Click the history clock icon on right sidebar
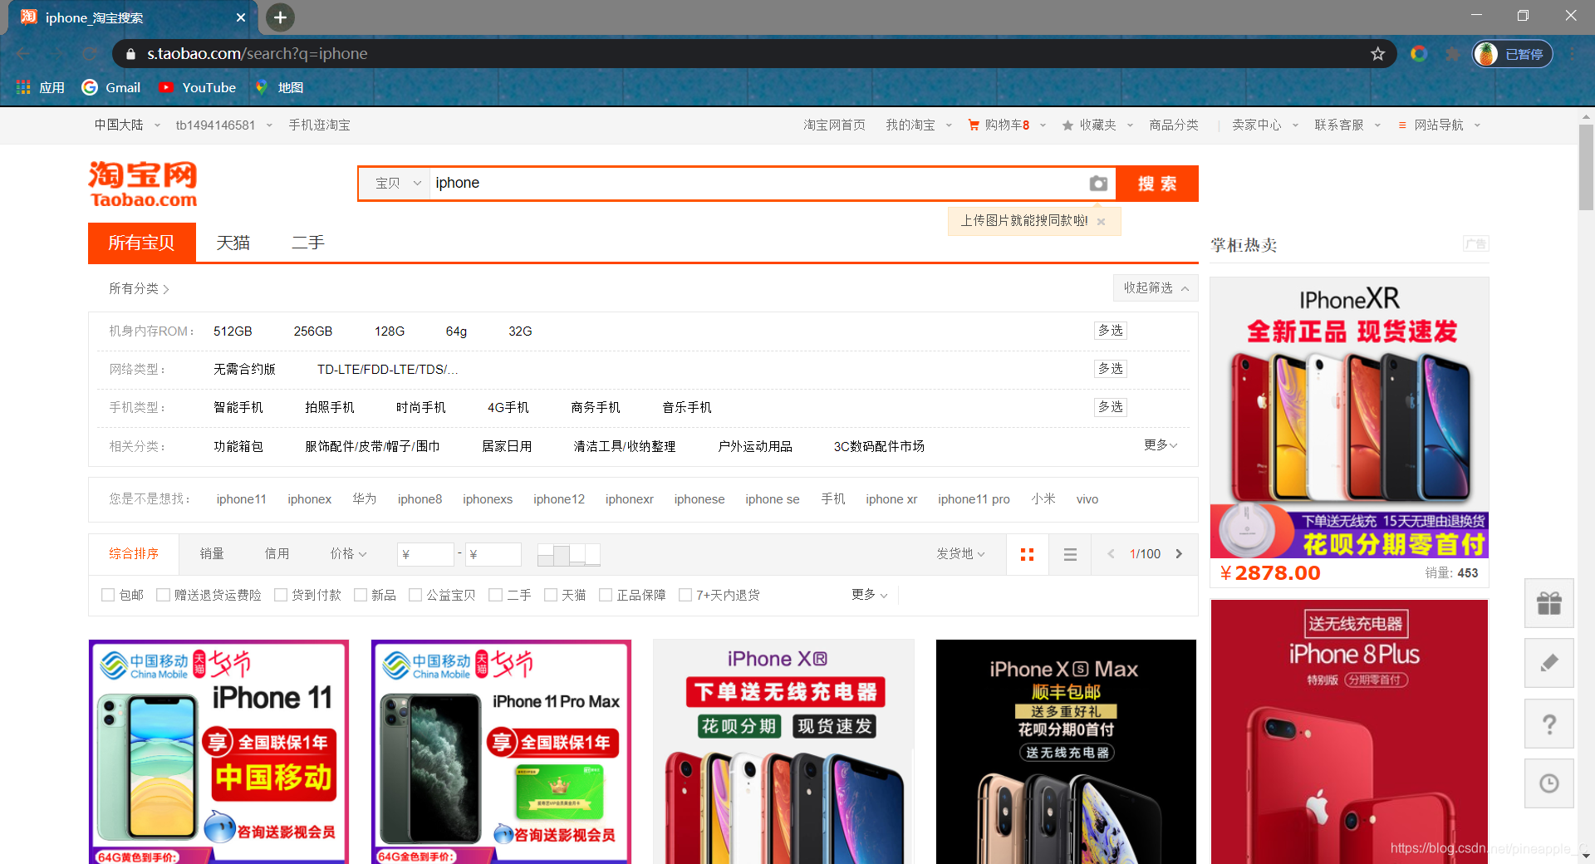Screen dimensions: 1595x864 [x=1548, y=783]
